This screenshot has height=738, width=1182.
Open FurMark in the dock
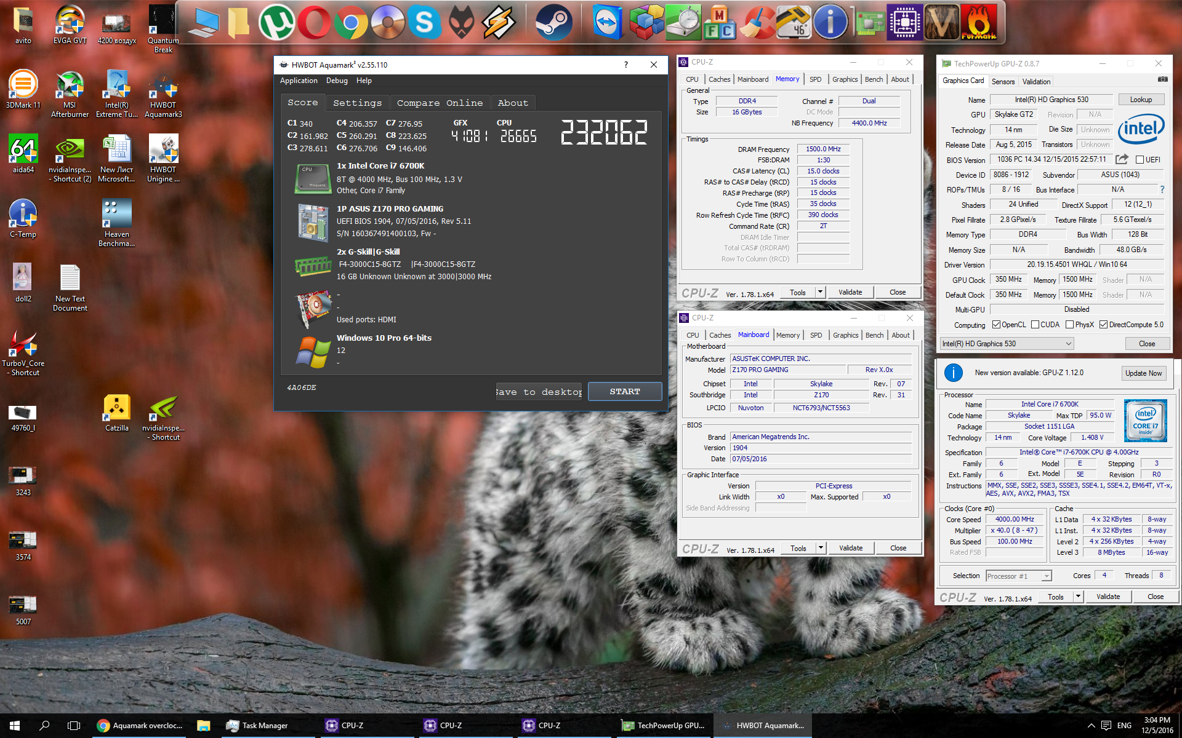(x=978, y=23)
